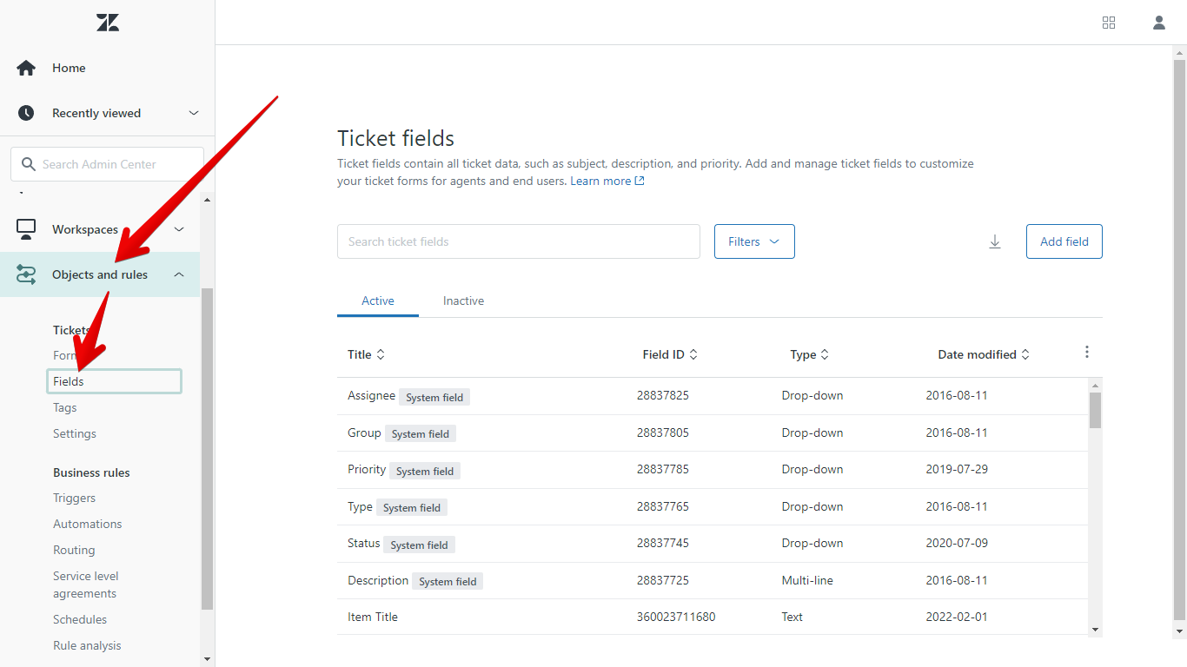1187x667 pixels.
Task: Open the Type system field row
Action: click(x=713, y=506)
